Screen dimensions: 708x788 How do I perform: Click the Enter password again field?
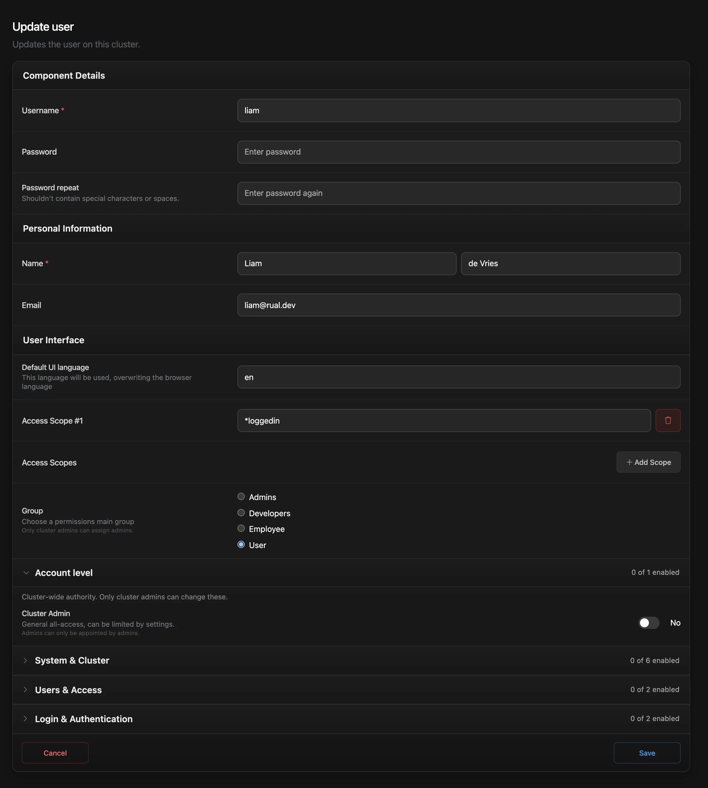coord(459,193)
